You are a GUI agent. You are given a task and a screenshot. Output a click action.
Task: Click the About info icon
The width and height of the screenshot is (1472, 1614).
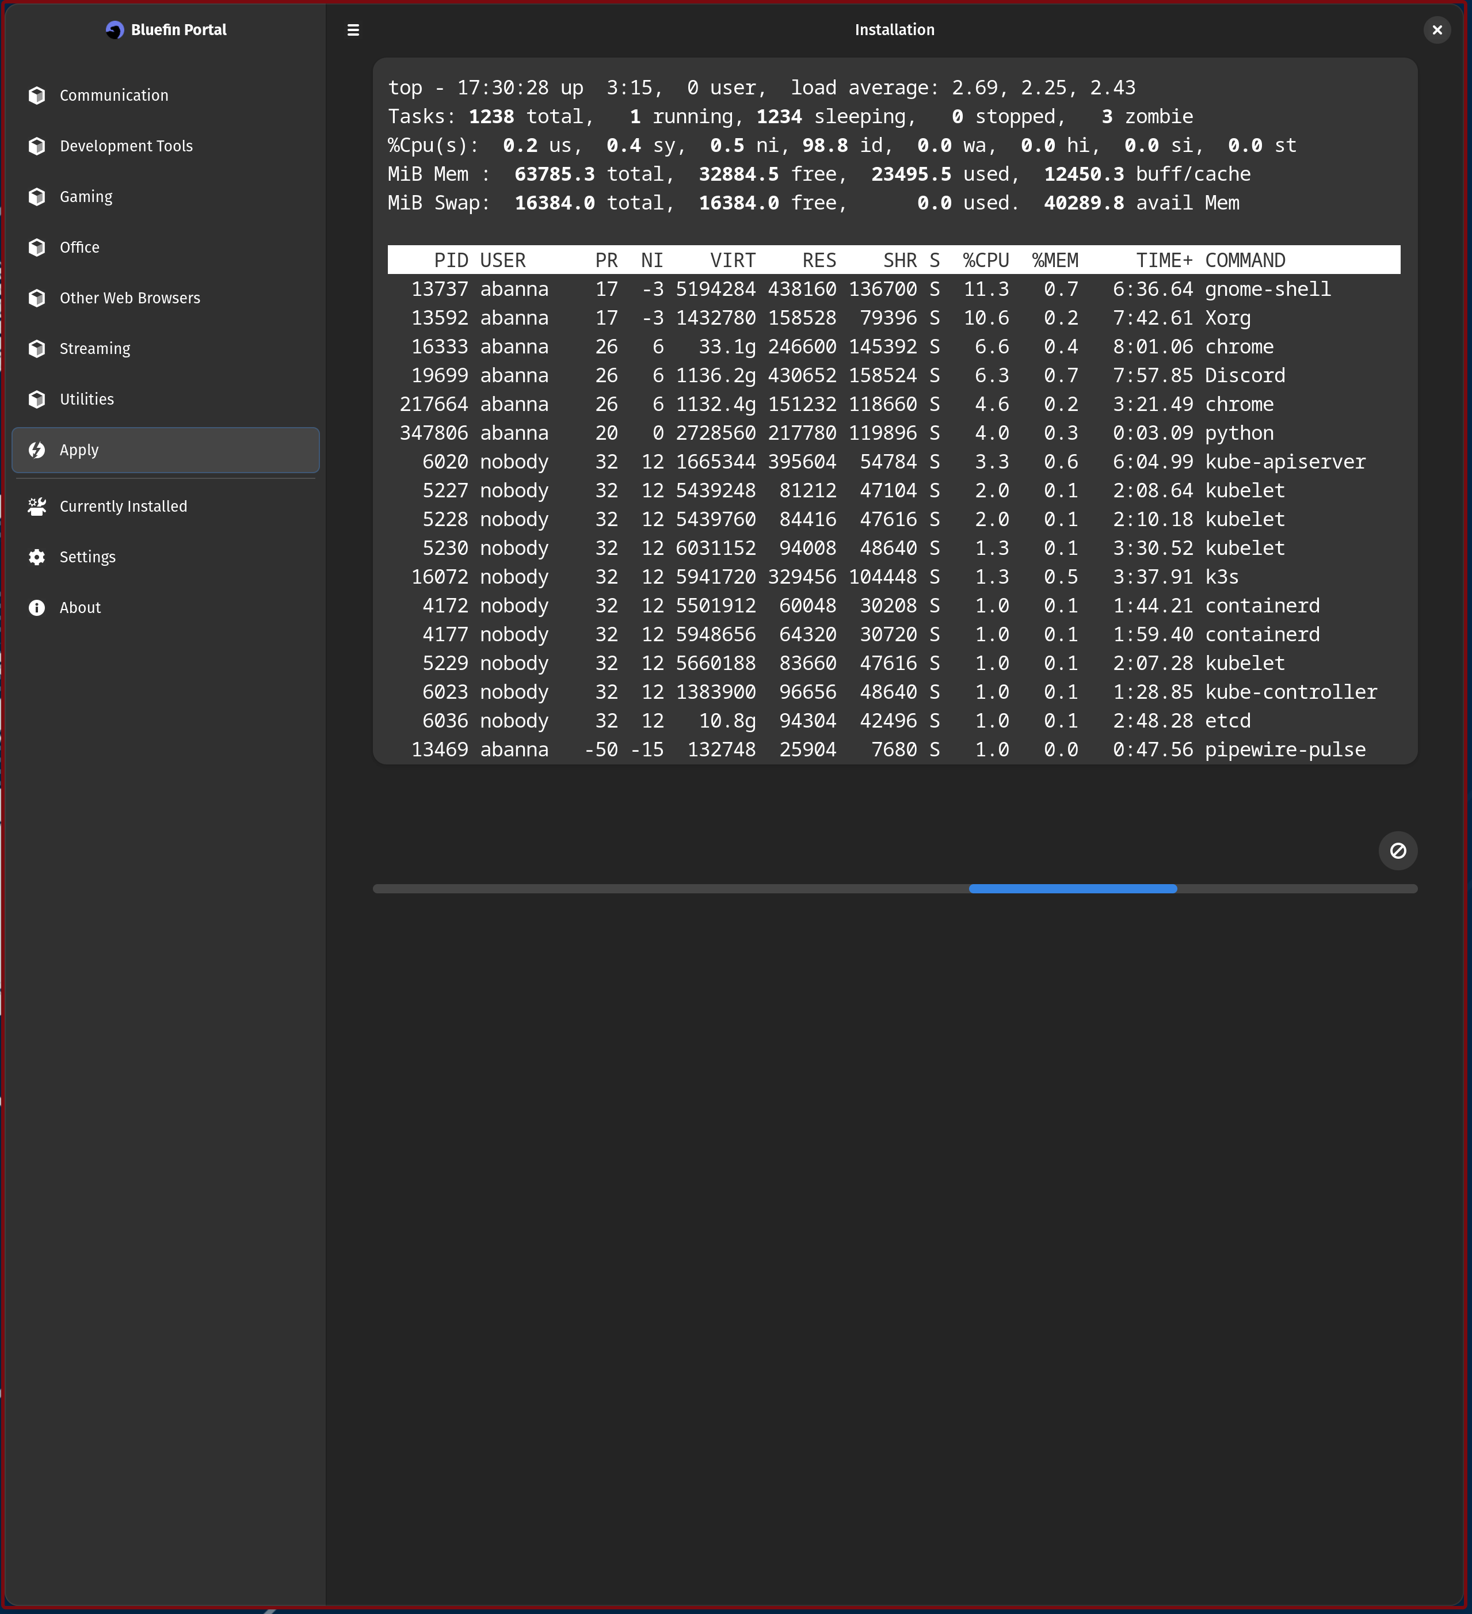(37, 608)
